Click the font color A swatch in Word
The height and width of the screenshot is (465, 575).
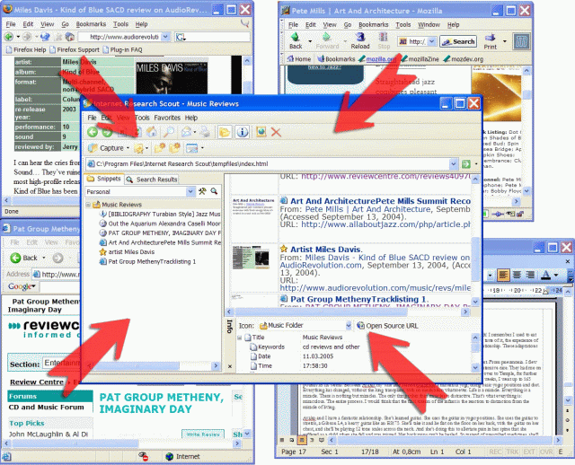pos(546,275)
